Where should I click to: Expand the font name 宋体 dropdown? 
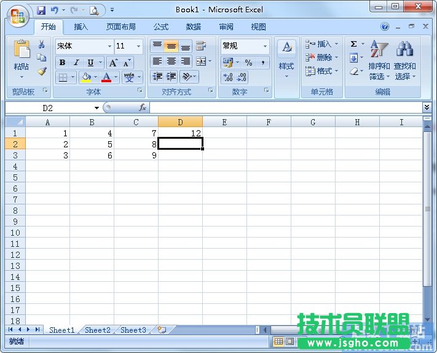pos(109,46)
